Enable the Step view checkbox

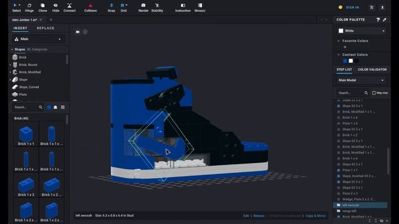(374, 93)
